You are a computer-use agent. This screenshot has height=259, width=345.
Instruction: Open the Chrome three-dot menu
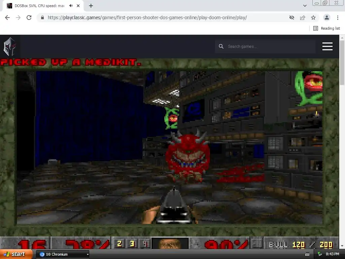pos(338,18)
